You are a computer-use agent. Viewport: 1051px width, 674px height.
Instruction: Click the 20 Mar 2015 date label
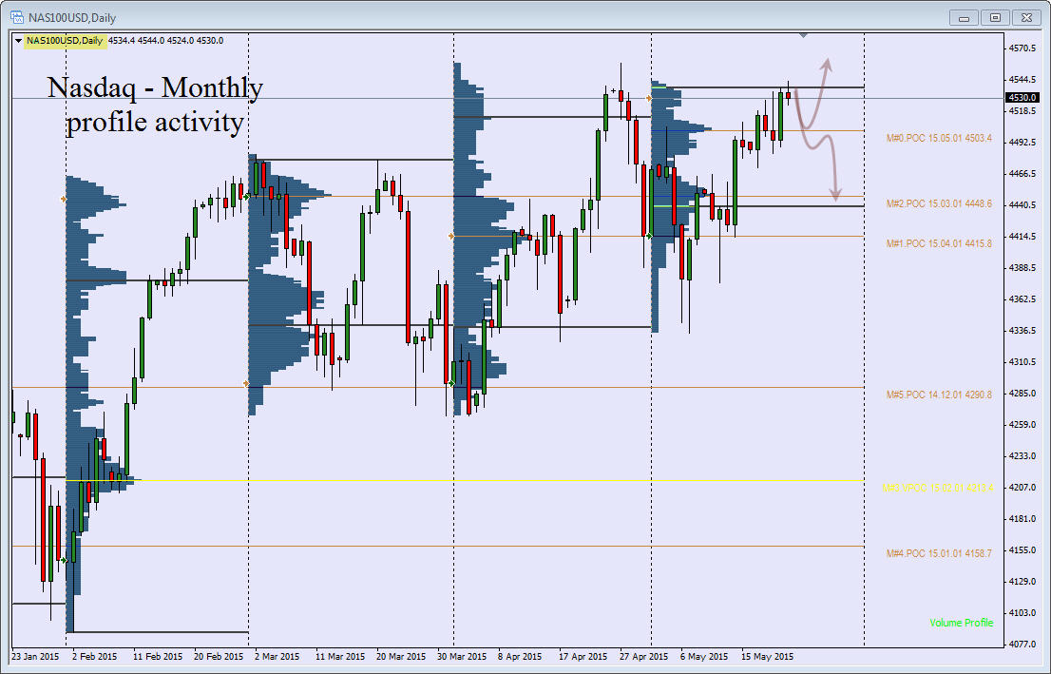coord(401,657)
